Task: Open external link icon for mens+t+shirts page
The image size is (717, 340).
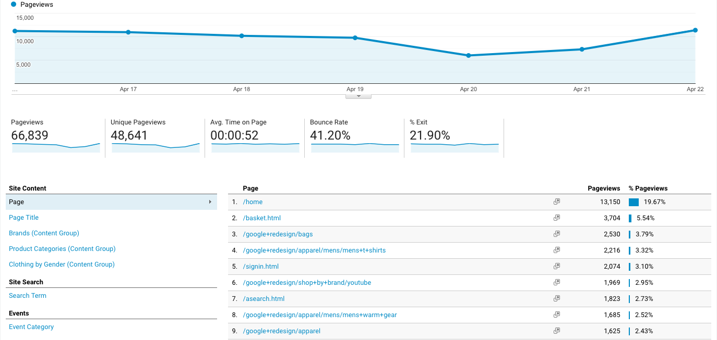Action: [x=557, y=250]
